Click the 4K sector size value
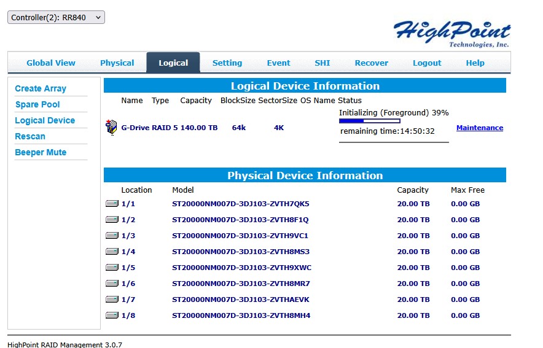Screen dimensions: 543x348 click(279, 128)
